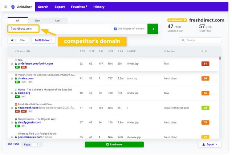Image resolution: width=232 pixels, height=155 pixels.
Task: Click the www.freshdirect.com anchor text
Action: [x=176, y=108]
